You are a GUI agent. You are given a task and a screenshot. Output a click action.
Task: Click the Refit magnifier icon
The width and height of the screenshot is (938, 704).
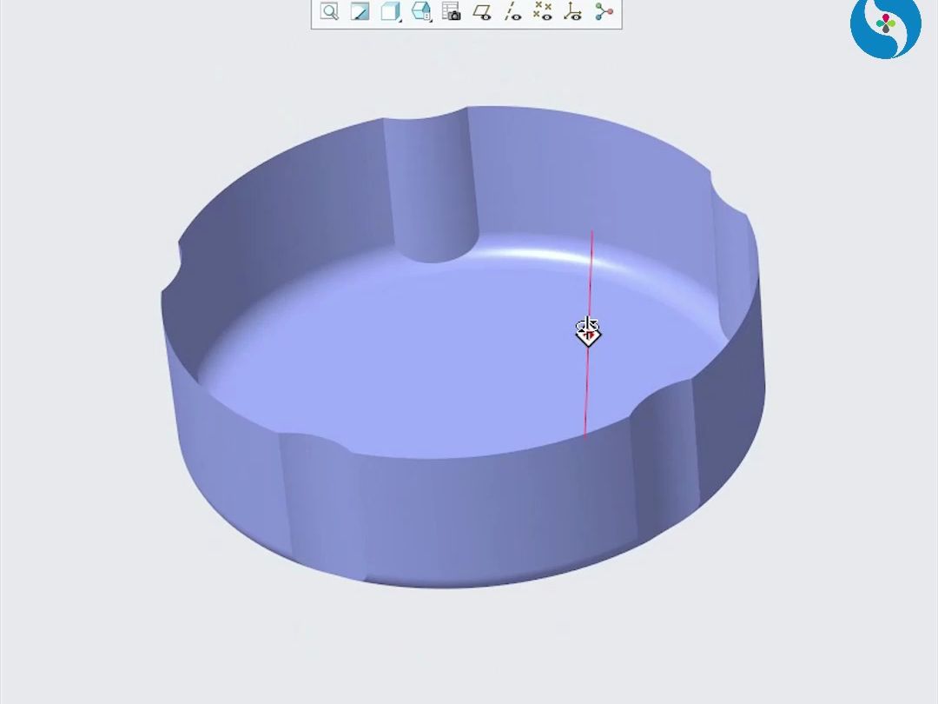(x=329, y=11)
